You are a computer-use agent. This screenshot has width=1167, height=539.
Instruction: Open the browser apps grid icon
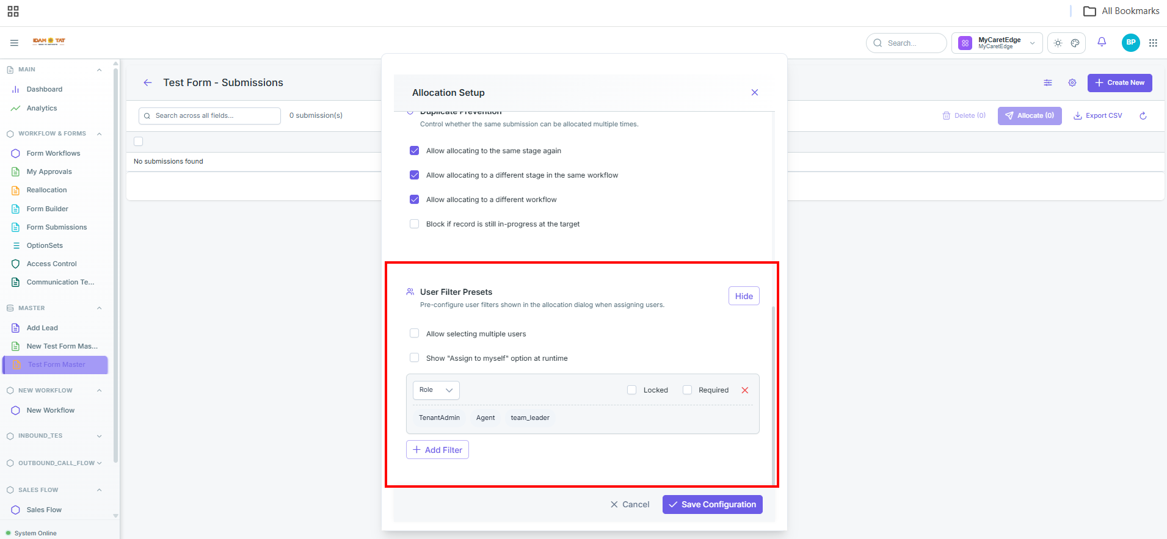13,11
